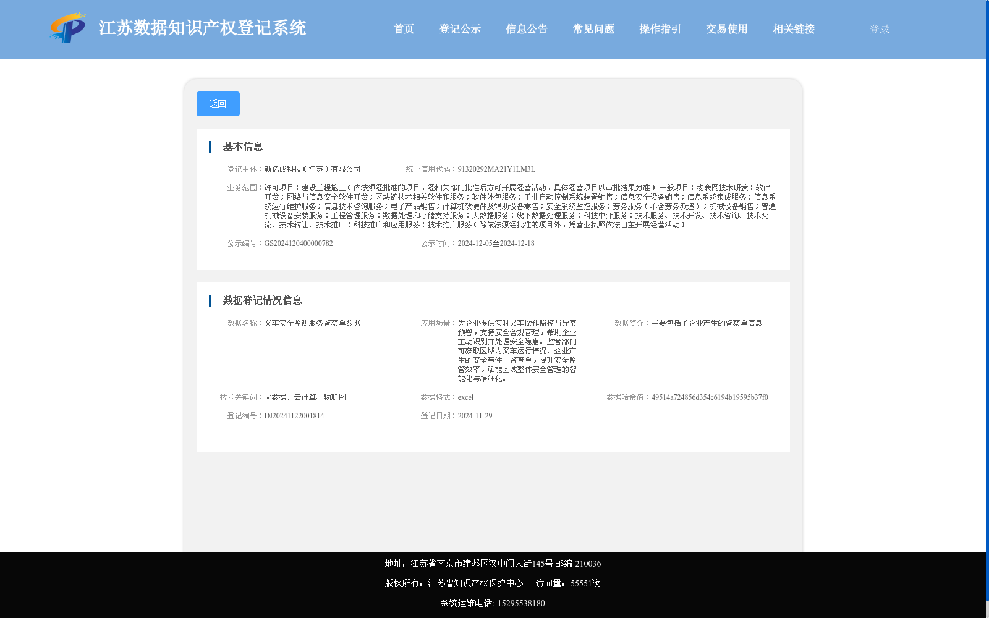Click the footer address line 地址

point(493,564)
